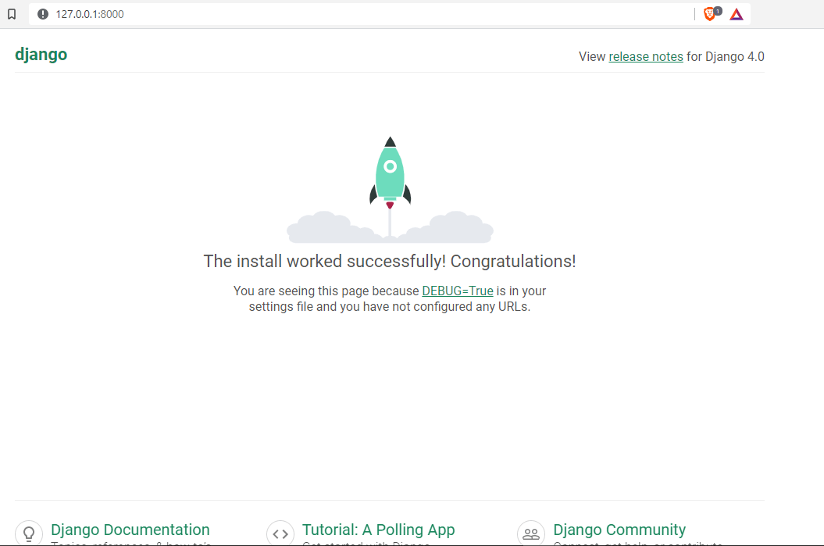Click the 'for Django 4.0' text
824x546 pixels.
point(726,57)
